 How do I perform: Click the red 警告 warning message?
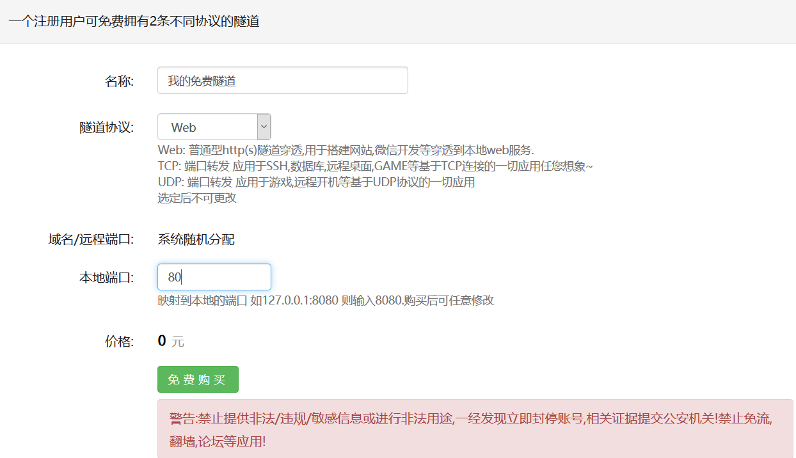click(475, 429)
